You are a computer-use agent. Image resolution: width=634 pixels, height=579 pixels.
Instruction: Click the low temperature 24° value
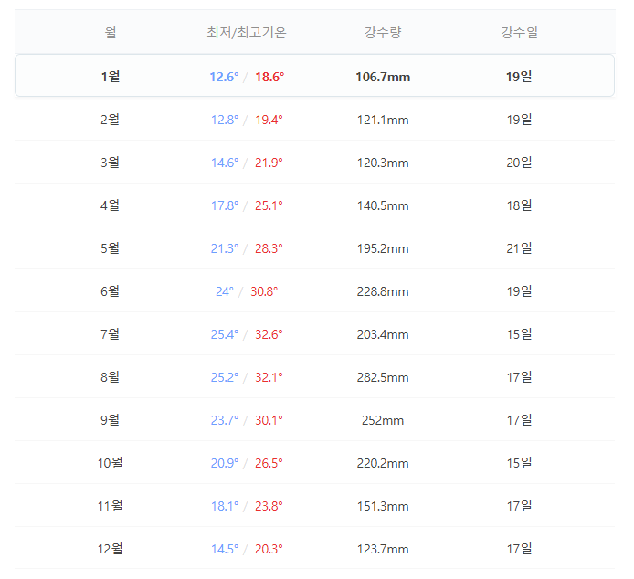pyautogui.click(x=225, y=291)
